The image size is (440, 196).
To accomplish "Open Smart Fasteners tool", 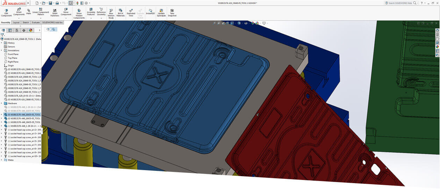I will point(55,13).
